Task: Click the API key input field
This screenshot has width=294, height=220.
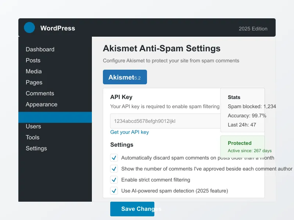Action: point(165,121)
